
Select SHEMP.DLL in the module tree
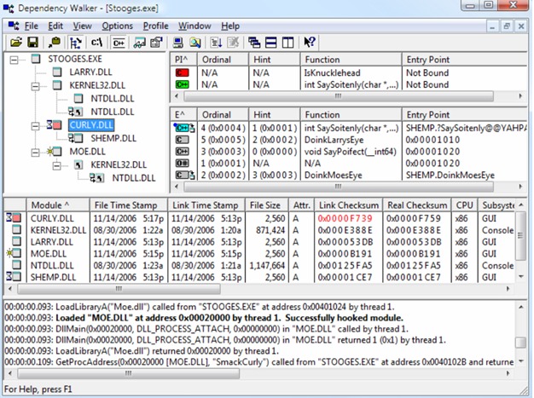113,138
